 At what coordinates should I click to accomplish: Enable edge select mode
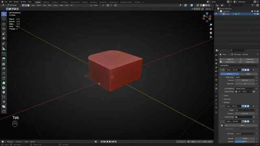[26, 5]
